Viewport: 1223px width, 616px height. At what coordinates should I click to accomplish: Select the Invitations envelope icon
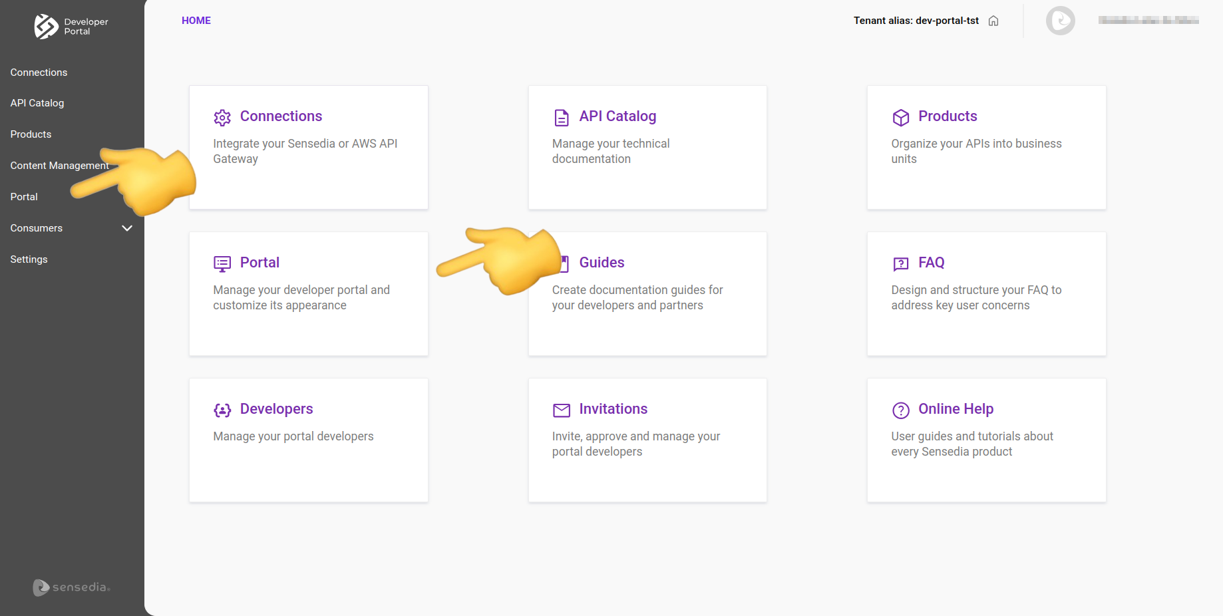point(562,410)
